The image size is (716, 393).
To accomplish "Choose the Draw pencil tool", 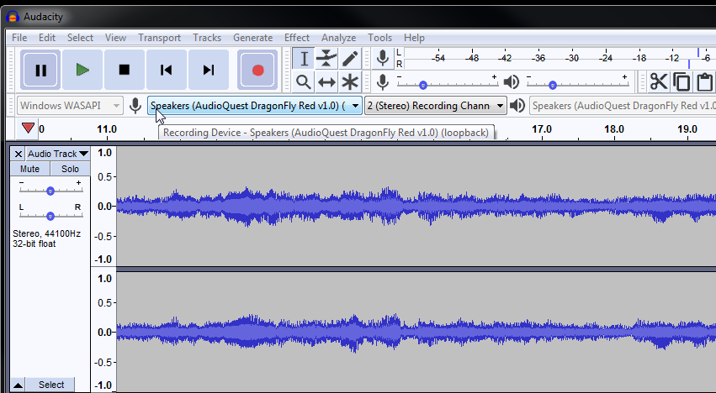I will click(x=350, y=58).
